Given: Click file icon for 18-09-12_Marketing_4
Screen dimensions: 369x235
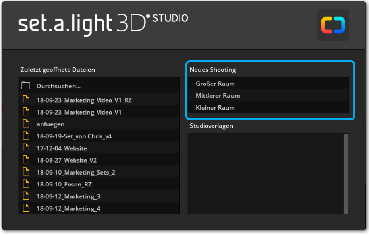Looking at the screenshot, I should (26, 208).
